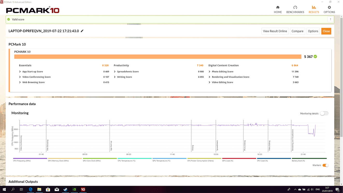This screenshot has width=343, height=193.
Task: Switch ENG input language
Action: 318,189
